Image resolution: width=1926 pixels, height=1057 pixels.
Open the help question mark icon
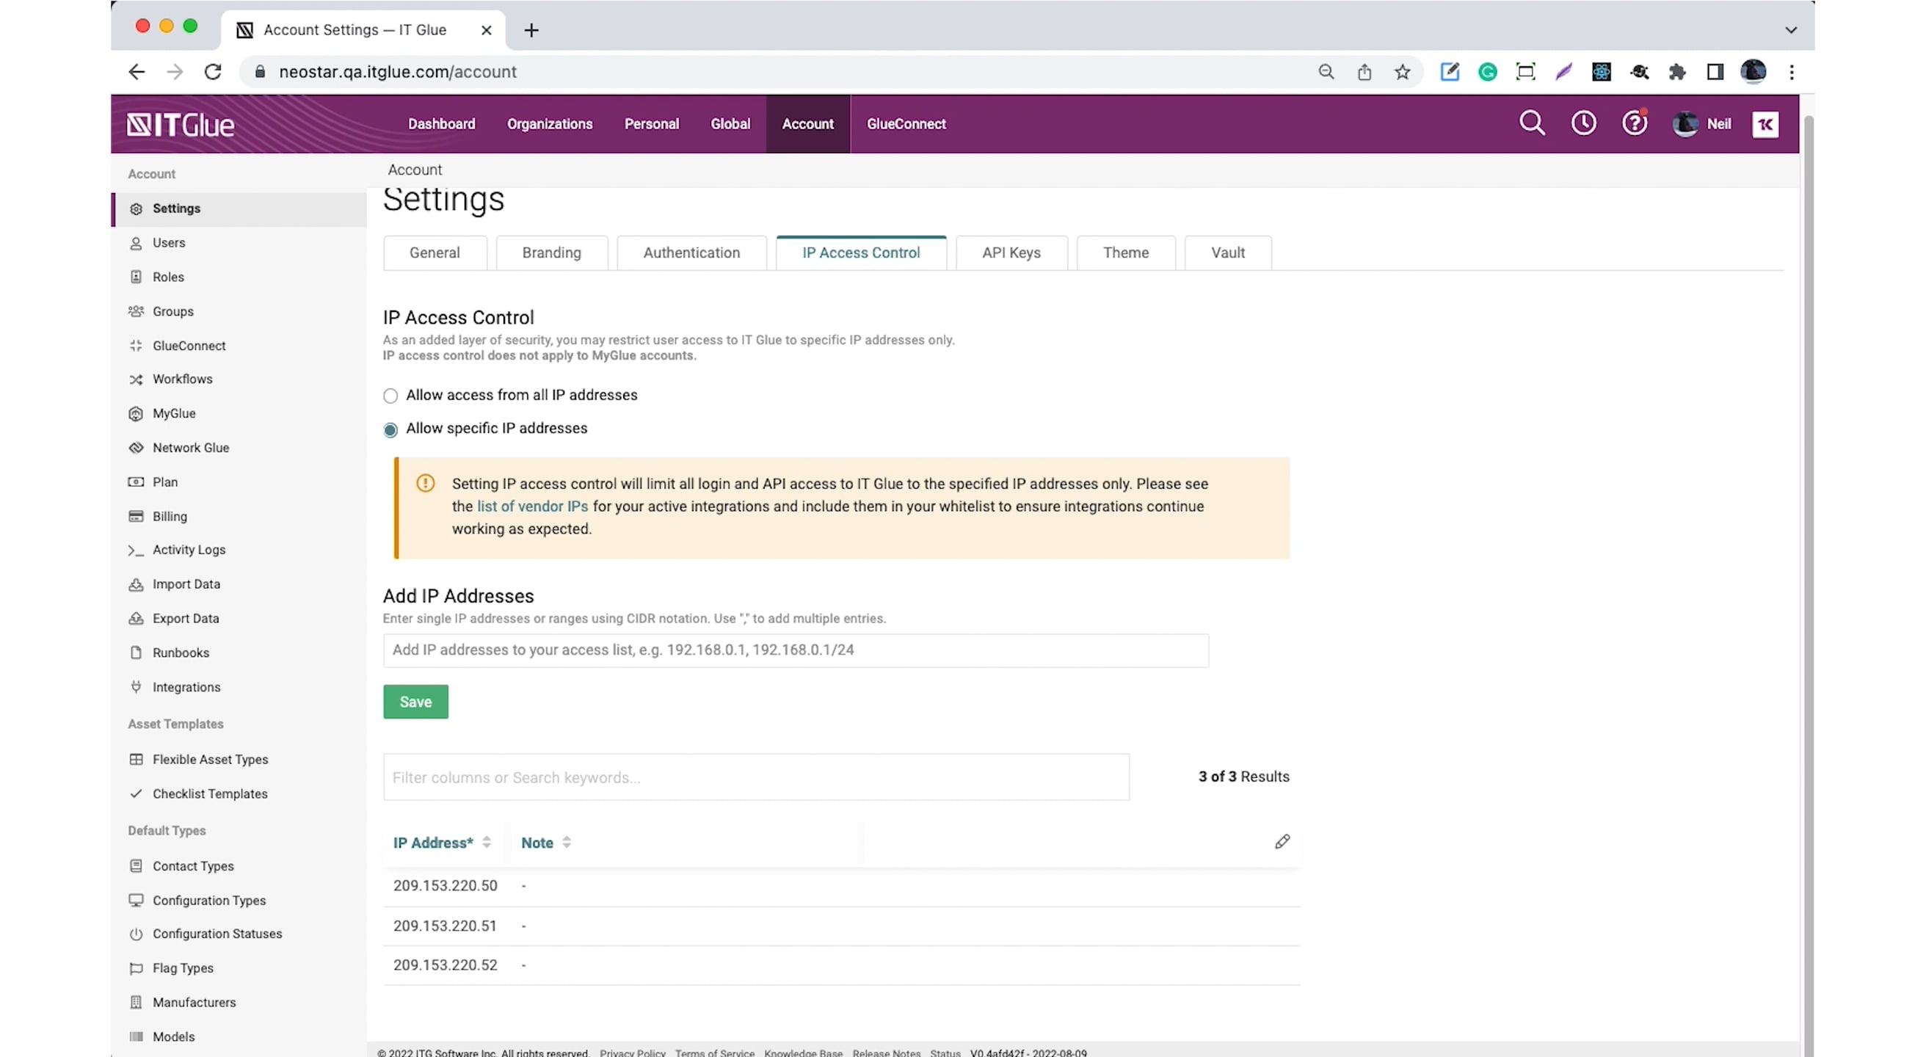click(1635, 123)
